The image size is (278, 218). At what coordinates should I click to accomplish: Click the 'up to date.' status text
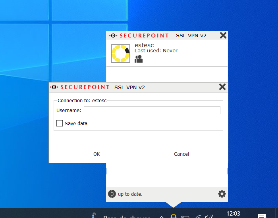coord(130,194)
